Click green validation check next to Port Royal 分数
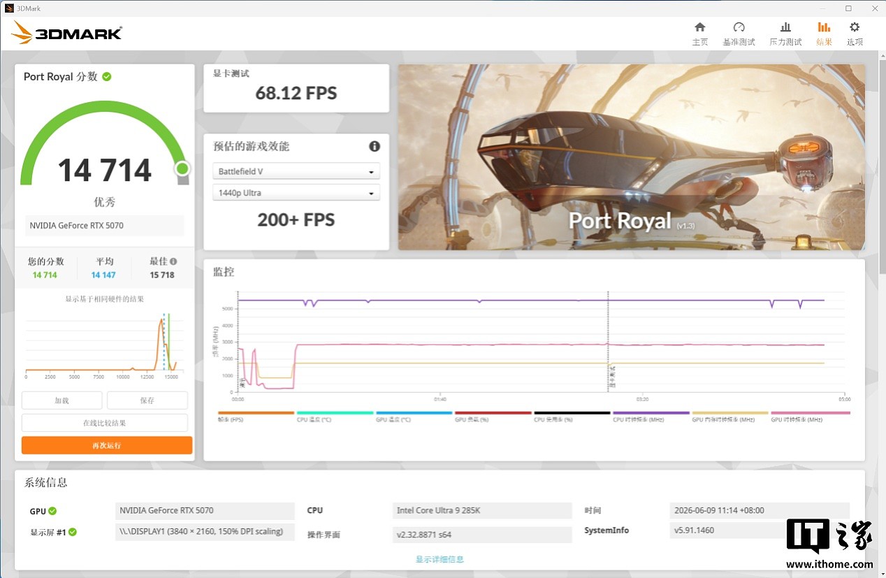 pos(107,76)
